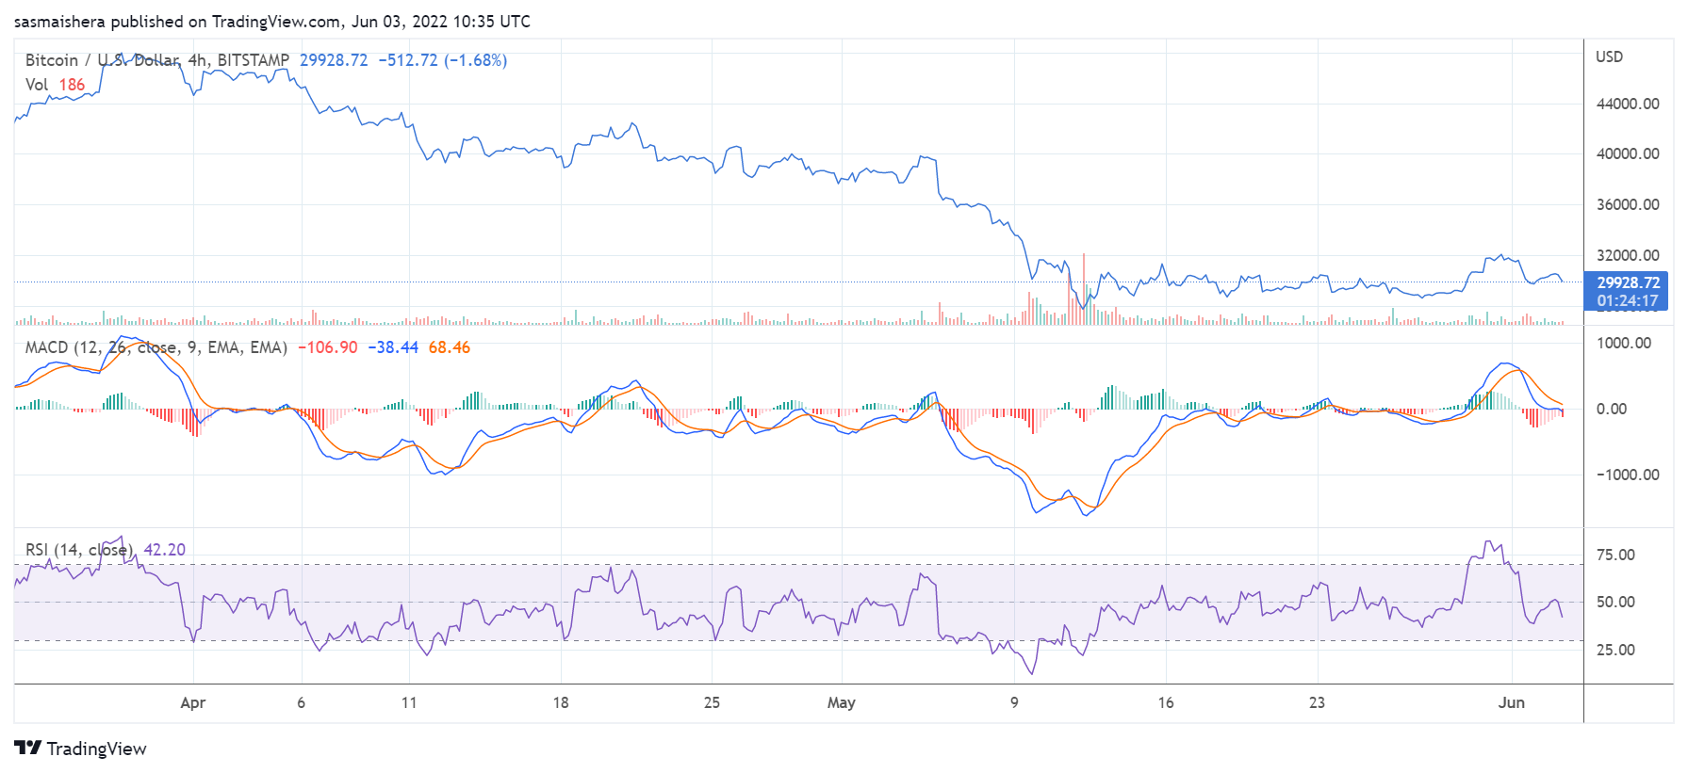Click the date label 18 on time axis
The width and height of the screenshot is (1688, 773).
561,702
